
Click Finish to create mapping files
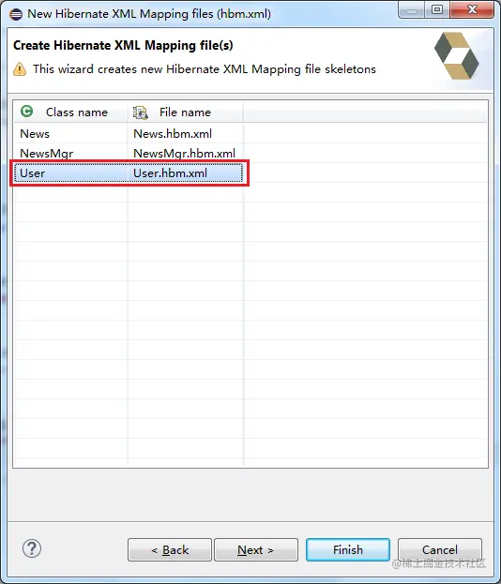coord(348,549)
